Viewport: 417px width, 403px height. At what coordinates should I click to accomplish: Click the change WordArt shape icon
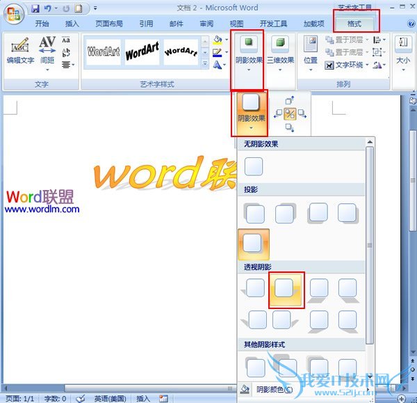point(218,65)
